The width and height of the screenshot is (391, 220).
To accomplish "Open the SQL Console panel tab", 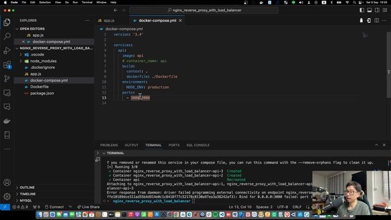I will 198,145.
